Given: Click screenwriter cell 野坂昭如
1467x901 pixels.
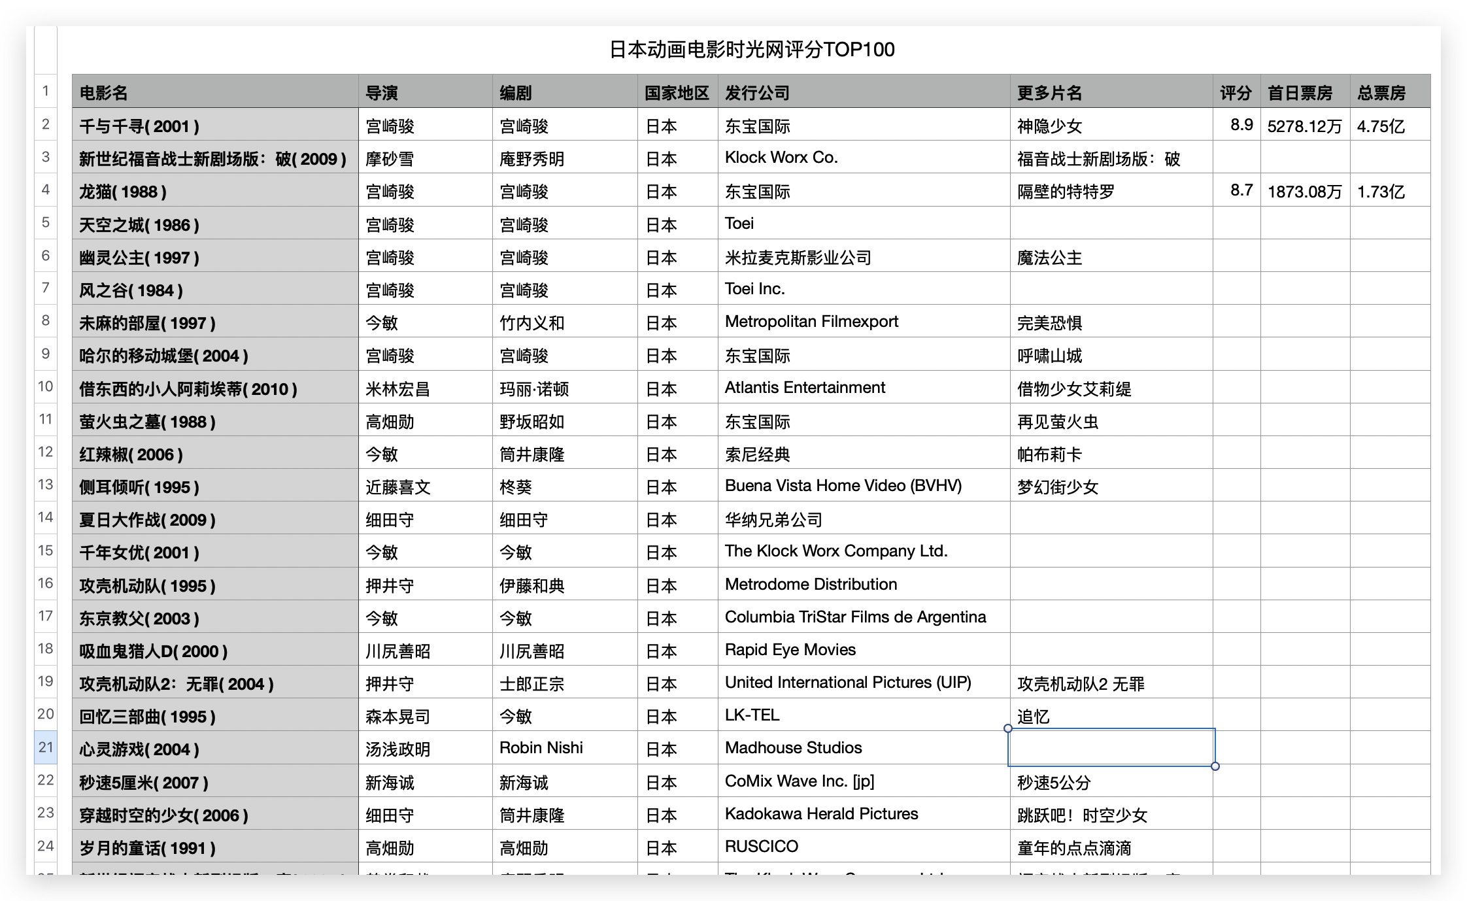Looking at the screenshot, I should tap(565, 420).
